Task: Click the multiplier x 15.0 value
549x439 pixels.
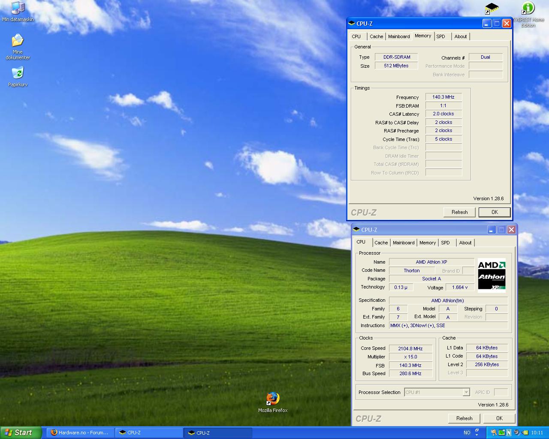Action: pyautogui.click(x=410, y=357)
